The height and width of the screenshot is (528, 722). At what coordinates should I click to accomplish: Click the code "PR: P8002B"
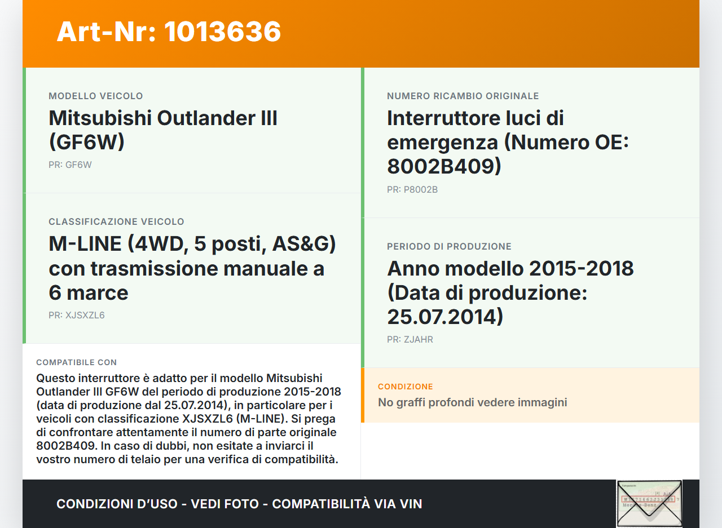click(x=412, y=190)
